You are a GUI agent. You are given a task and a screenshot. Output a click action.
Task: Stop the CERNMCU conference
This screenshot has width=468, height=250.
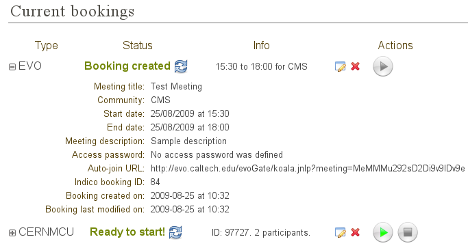pos(408,232)
